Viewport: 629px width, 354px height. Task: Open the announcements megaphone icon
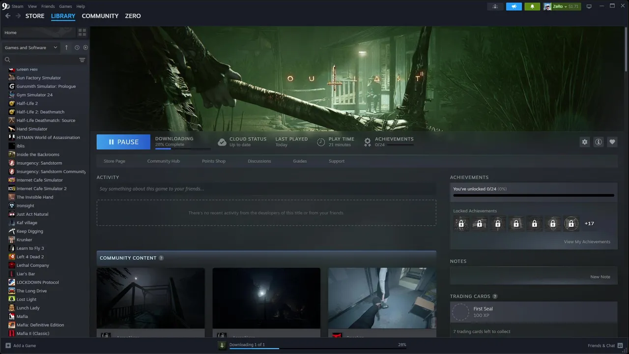click(x=514, y=6)
